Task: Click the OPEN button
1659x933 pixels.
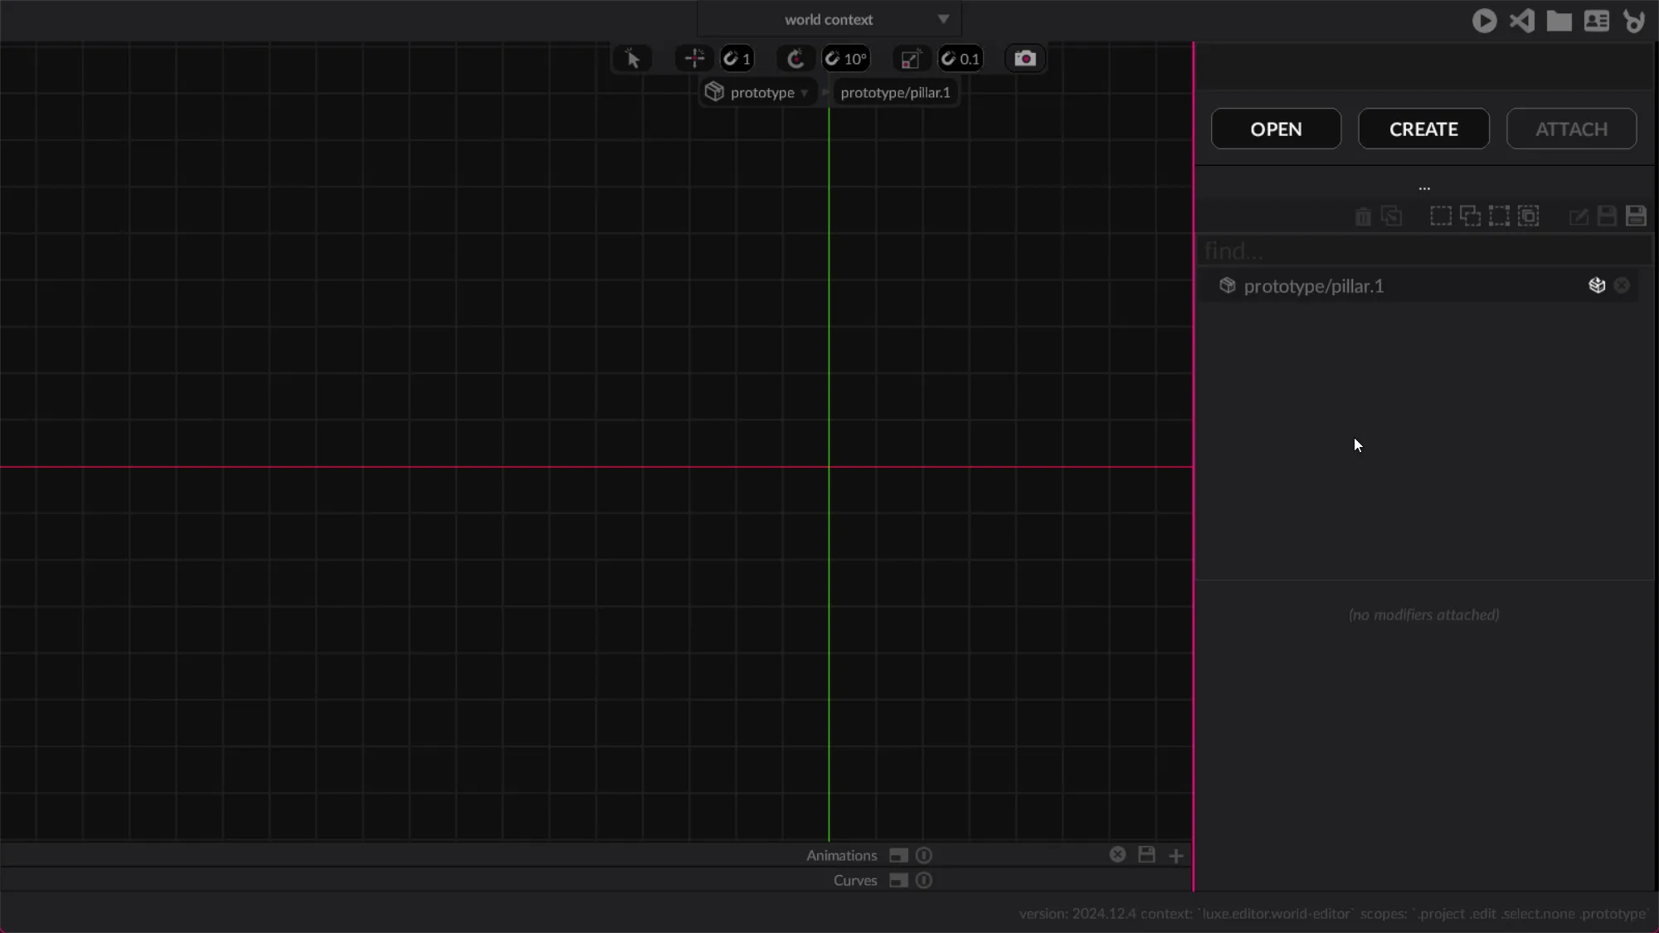Action: coord(1276,129)
